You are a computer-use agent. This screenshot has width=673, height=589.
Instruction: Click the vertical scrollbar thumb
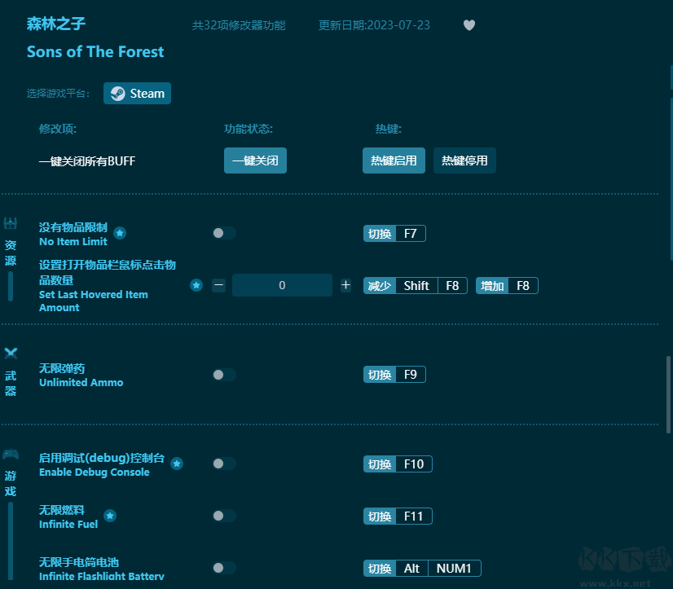(x=668, y=394)
